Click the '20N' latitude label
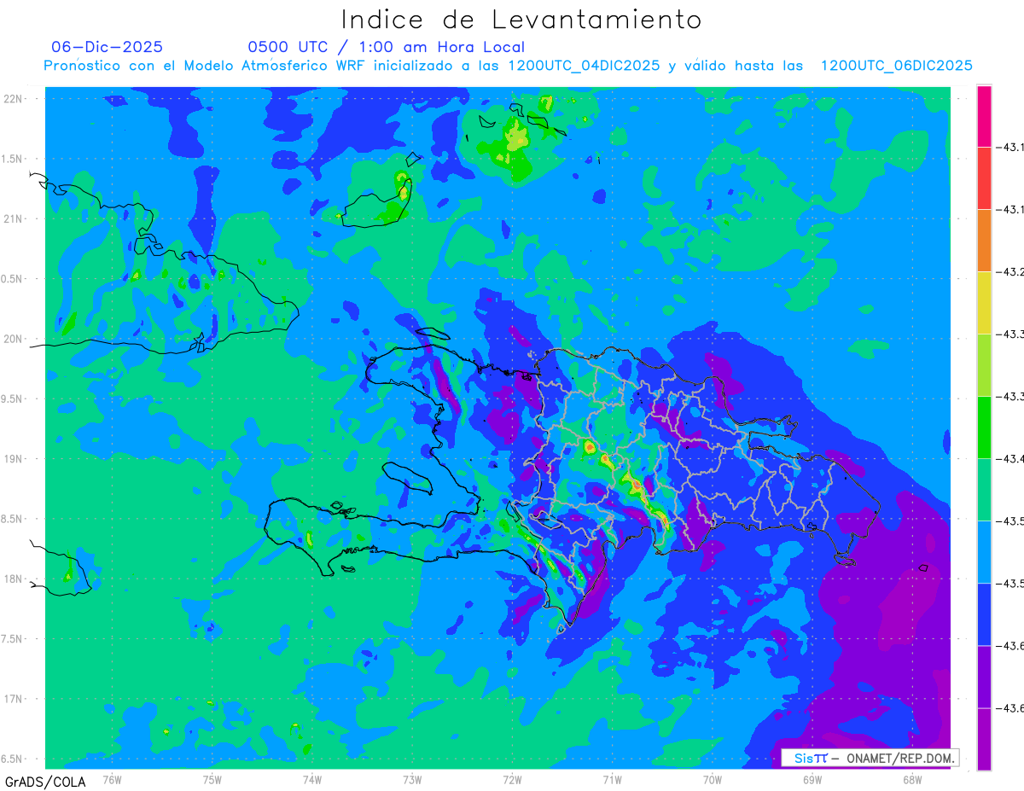Viewport: 1024px width, 791px height. 13,339
